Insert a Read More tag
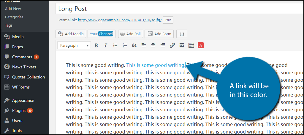Viewport: 304px width, 135px height. pyautogui.click(x=182, y=46)
